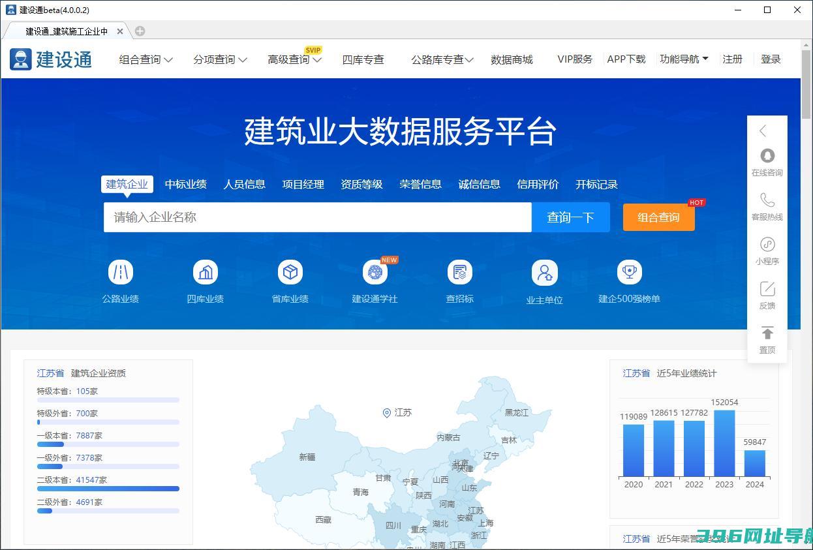Select the 荣誉信息 search tab
Image resolution: width=813 pixels, height=550 pixels.
pos(420,184)
